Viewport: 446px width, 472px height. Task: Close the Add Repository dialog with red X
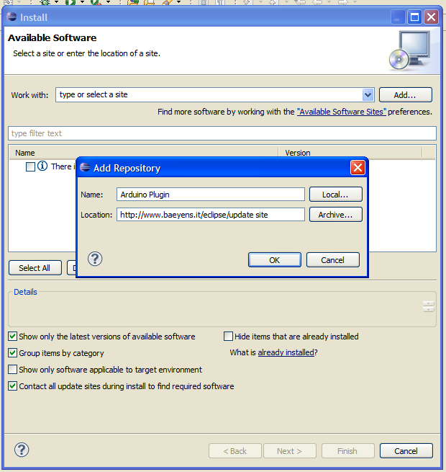(358, 168)
